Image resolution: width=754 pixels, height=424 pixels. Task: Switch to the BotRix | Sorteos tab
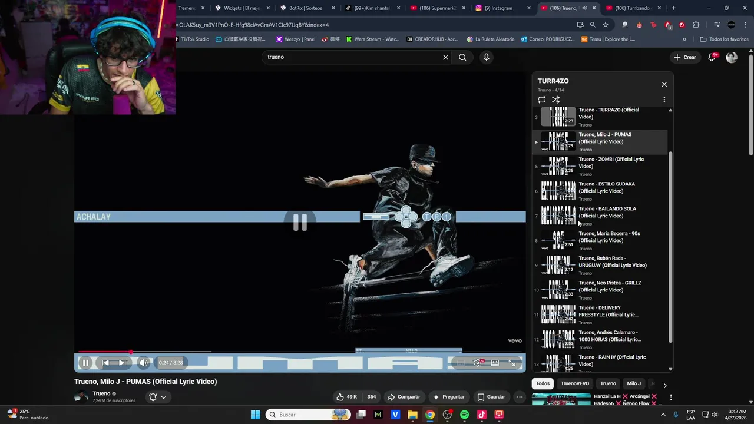coord(305,8)
